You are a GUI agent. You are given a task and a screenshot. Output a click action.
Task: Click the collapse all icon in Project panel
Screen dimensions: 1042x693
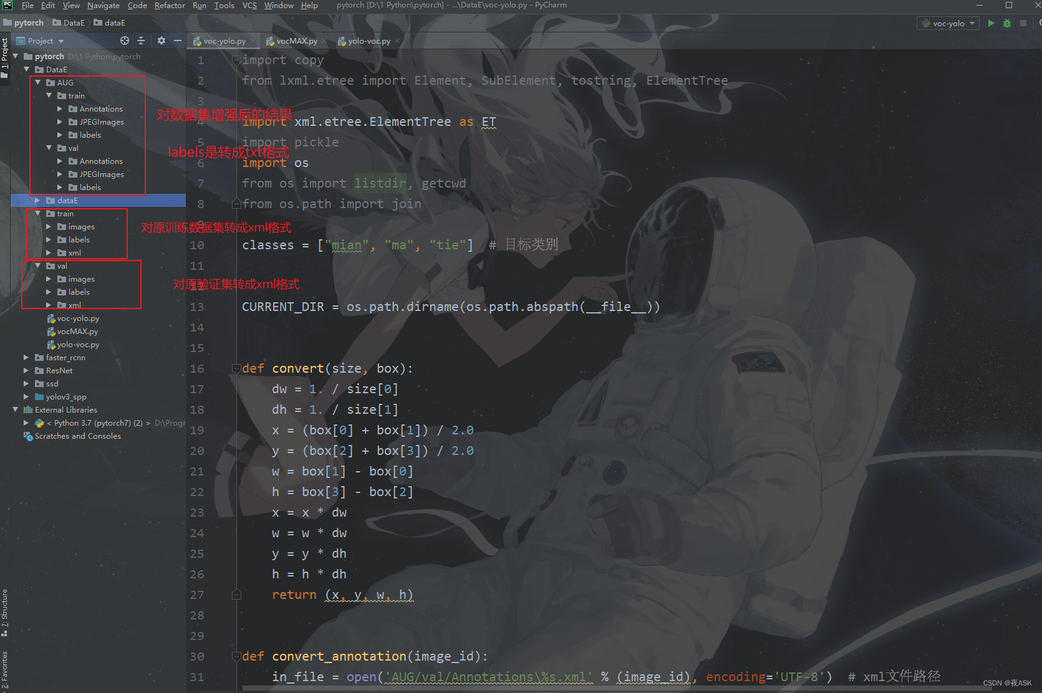tap(141, 41)
